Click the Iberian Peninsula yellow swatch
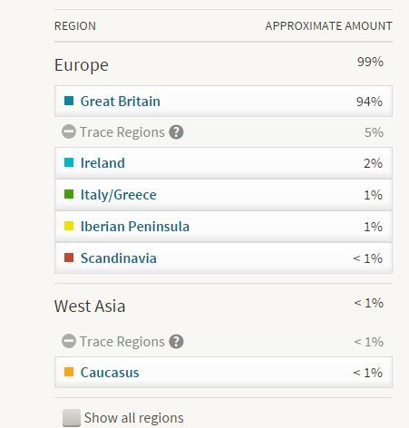The image size is (409, 428). pos(69,226)
